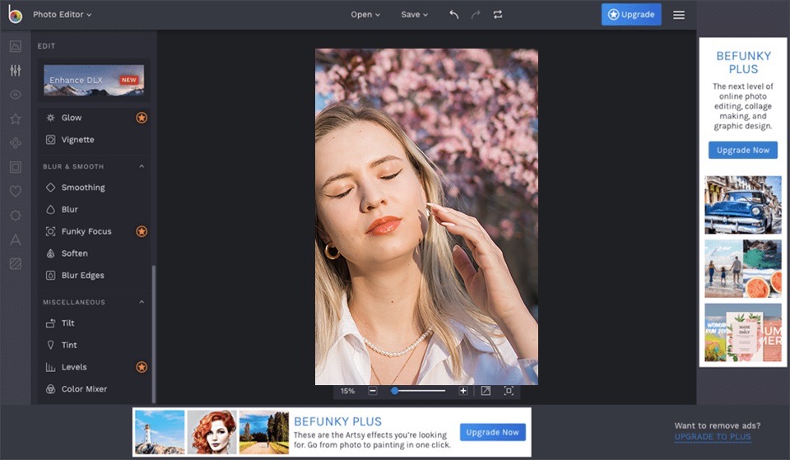Click the 15% zoom value
The image size is (790, 460).
[347, 391]
